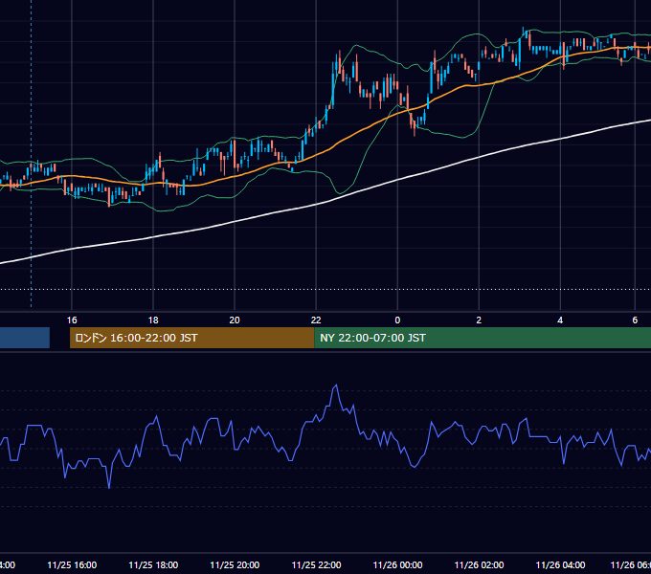Click the NY 22:00-07:00 JST session bar
Viewport: 651px width, 574px height.
coord(483,338)
